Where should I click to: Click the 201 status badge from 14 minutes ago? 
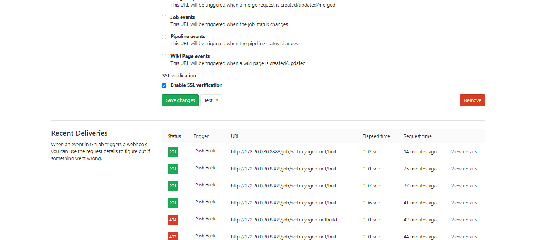[x=173, y=152]
